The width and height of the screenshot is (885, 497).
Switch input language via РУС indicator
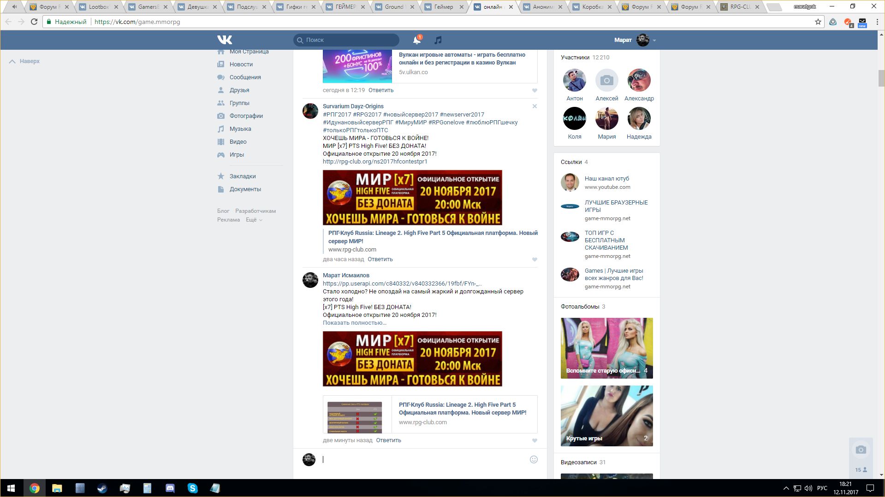822,488
